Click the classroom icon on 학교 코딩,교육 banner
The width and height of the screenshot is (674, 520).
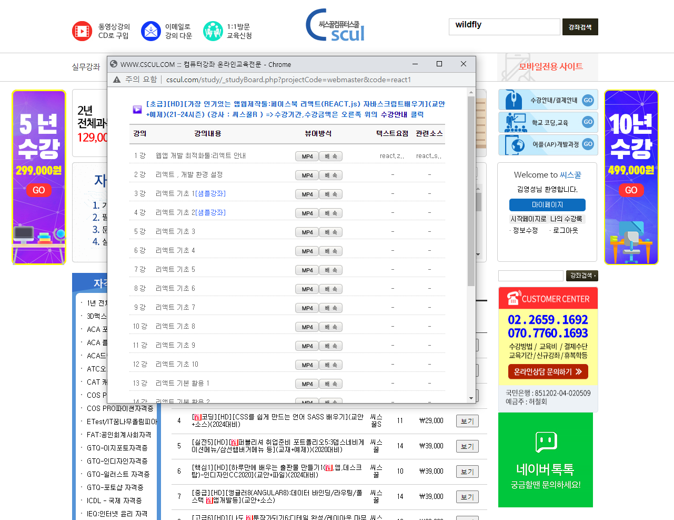pos(516,122)
